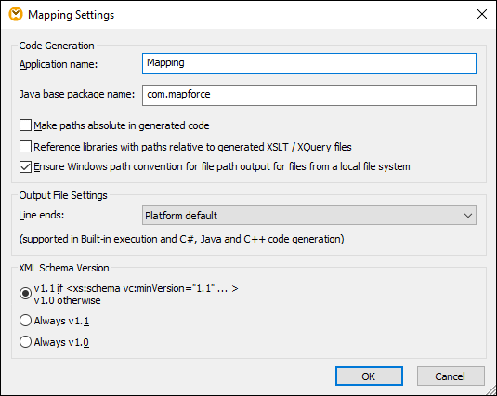Uncheck Ensure Windows path convention checkbox

pyautogui.click(x=25, y=166)
